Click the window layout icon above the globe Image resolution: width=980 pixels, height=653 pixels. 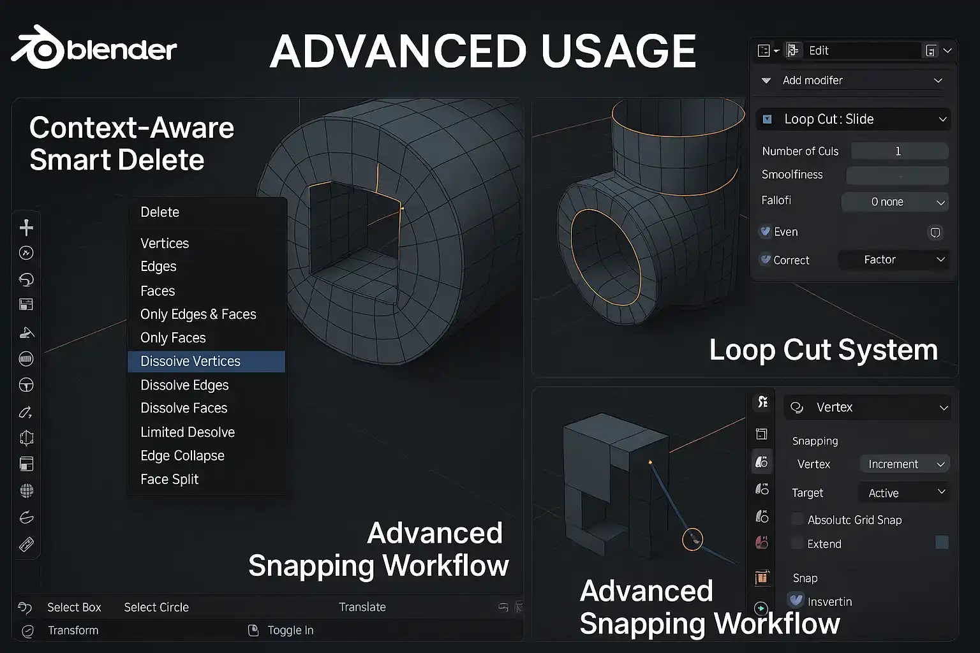[x=26, y=464]
